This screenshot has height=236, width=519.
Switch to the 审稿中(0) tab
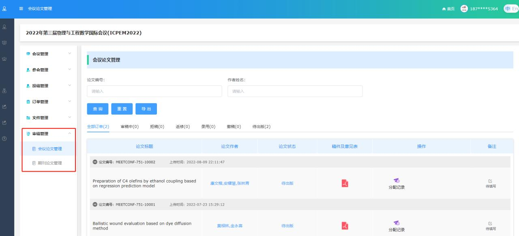(130, 127)
